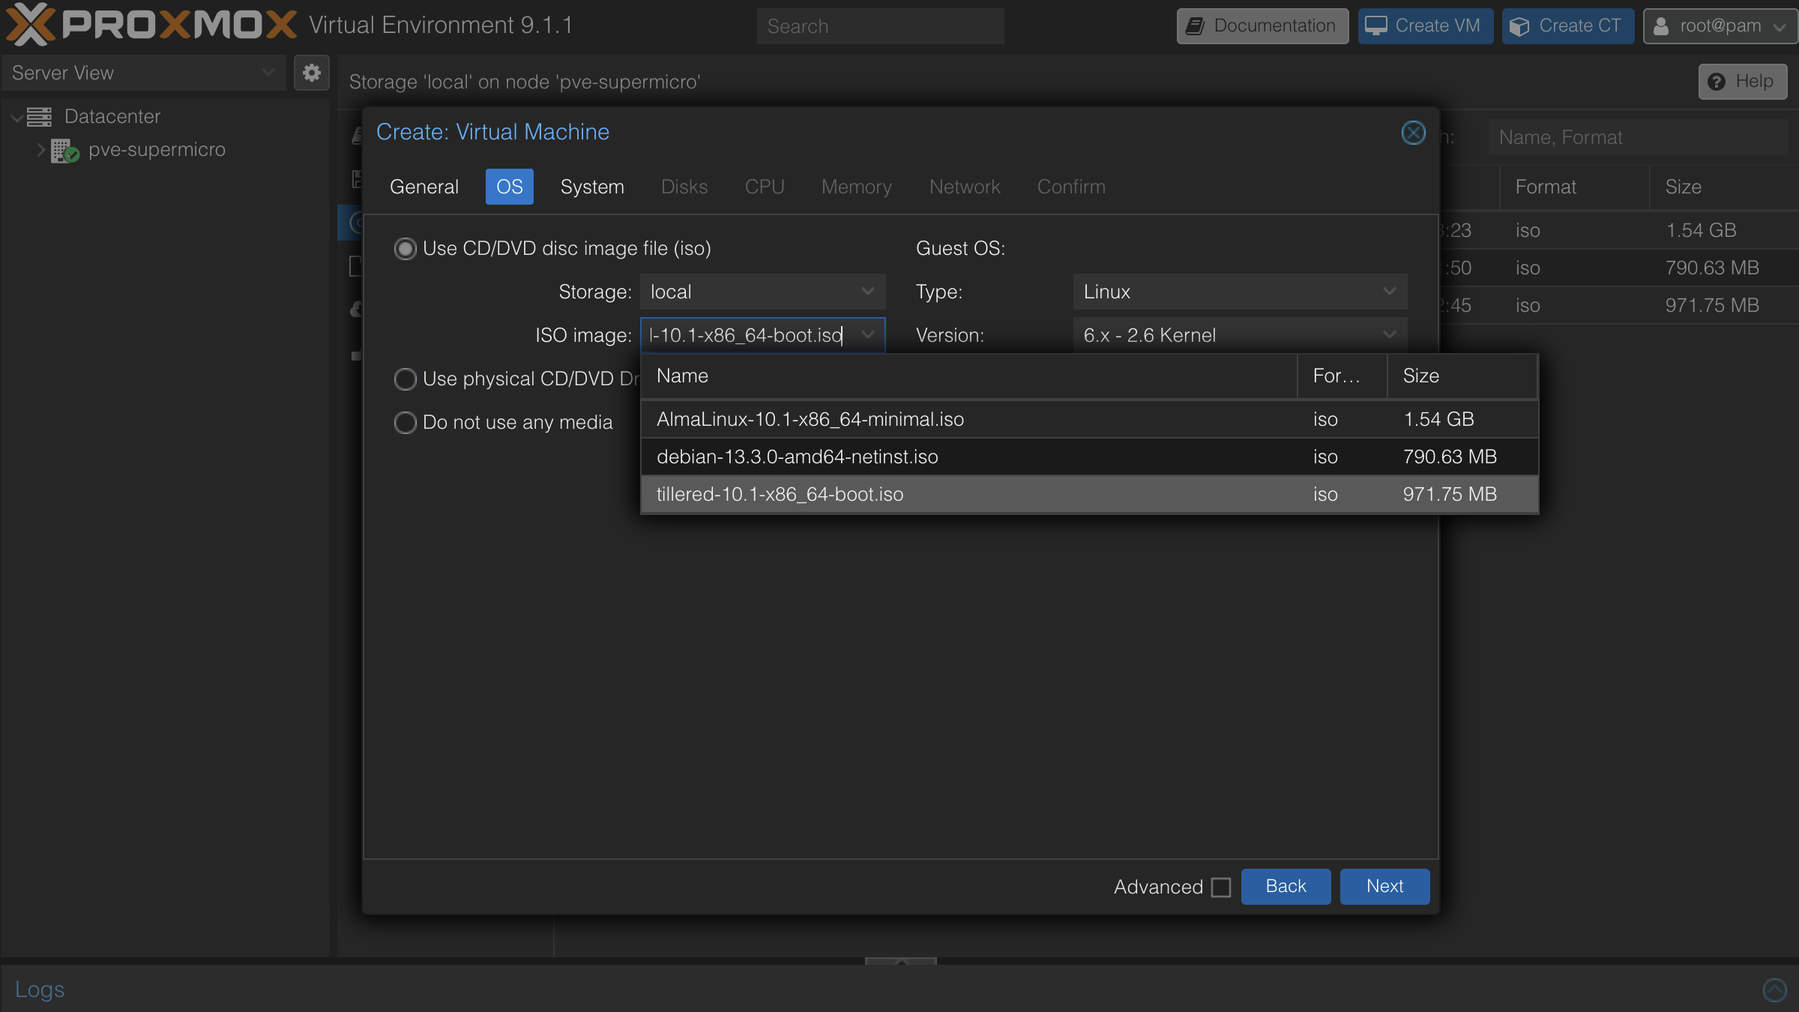Click the monitor icon on Create VM
The height and width of the screenshot is (1012, 1799).
pos(1376,26)
